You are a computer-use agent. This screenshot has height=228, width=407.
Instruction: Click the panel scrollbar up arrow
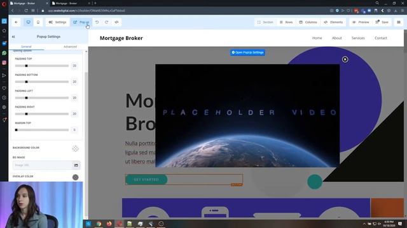pos(86,52)
